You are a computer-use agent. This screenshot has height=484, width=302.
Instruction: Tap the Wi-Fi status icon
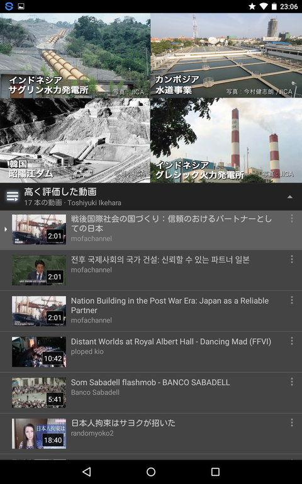[264, 6]
